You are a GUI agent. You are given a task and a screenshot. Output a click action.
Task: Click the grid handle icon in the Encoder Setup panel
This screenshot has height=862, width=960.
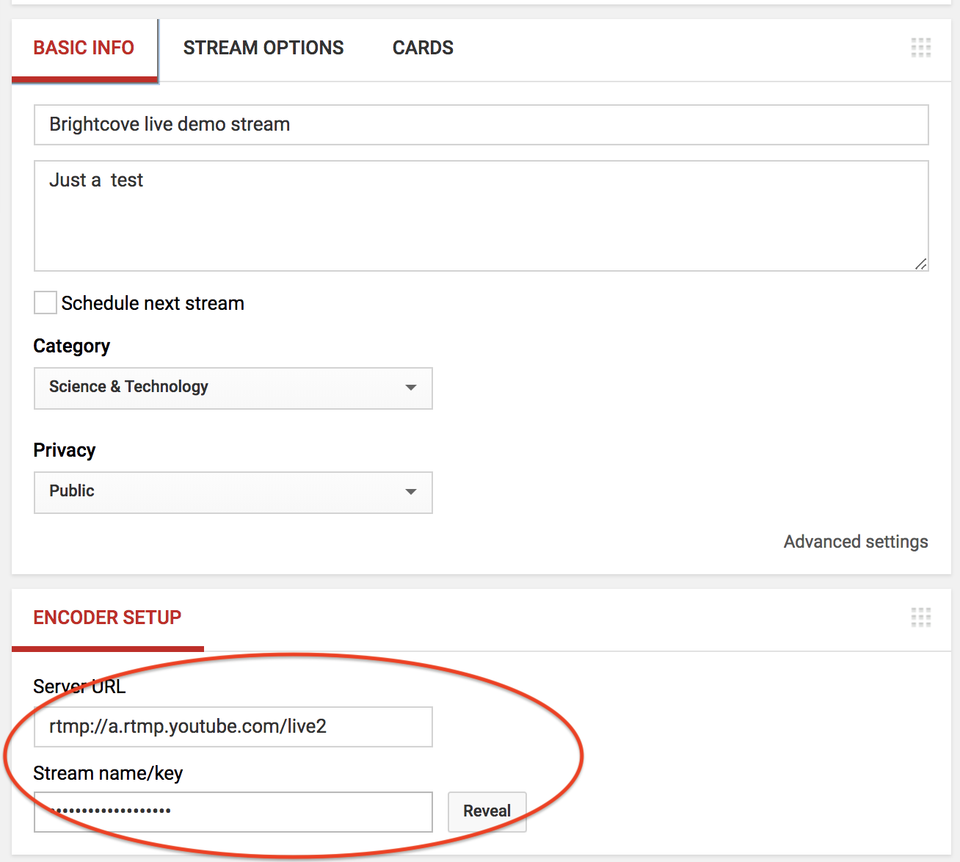(921, 617)
